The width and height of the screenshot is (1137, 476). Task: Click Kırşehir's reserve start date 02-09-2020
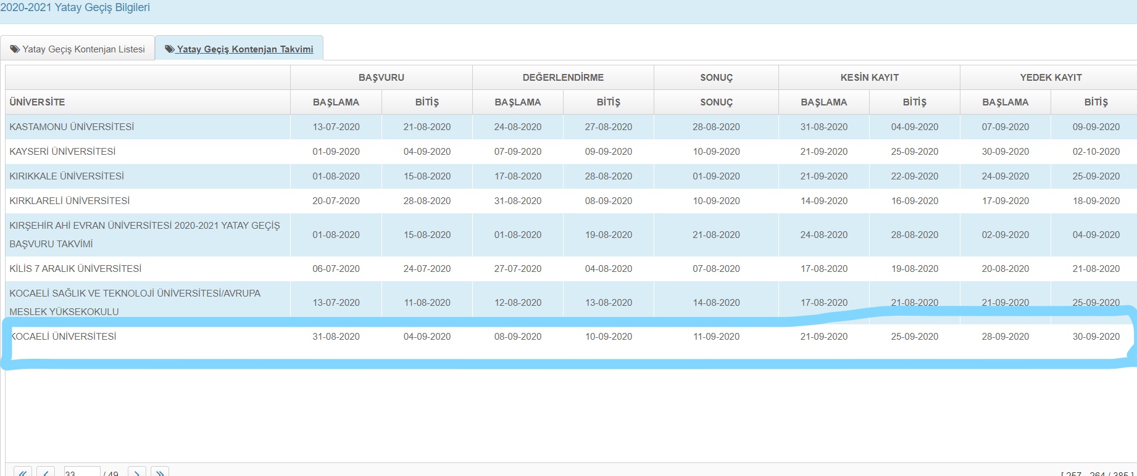click(x=1006, y=234)
